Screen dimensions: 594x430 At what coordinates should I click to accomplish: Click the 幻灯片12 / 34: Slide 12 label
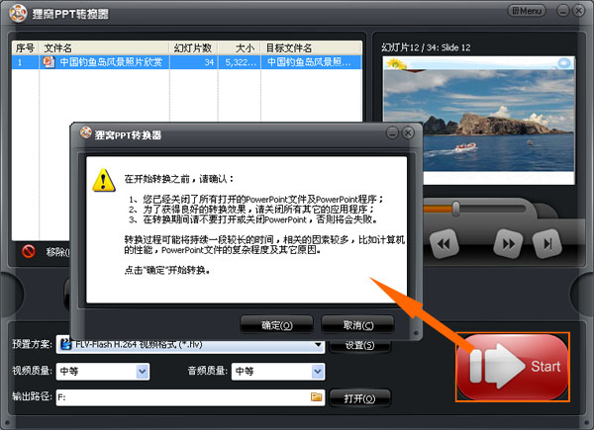click(426, 47)
